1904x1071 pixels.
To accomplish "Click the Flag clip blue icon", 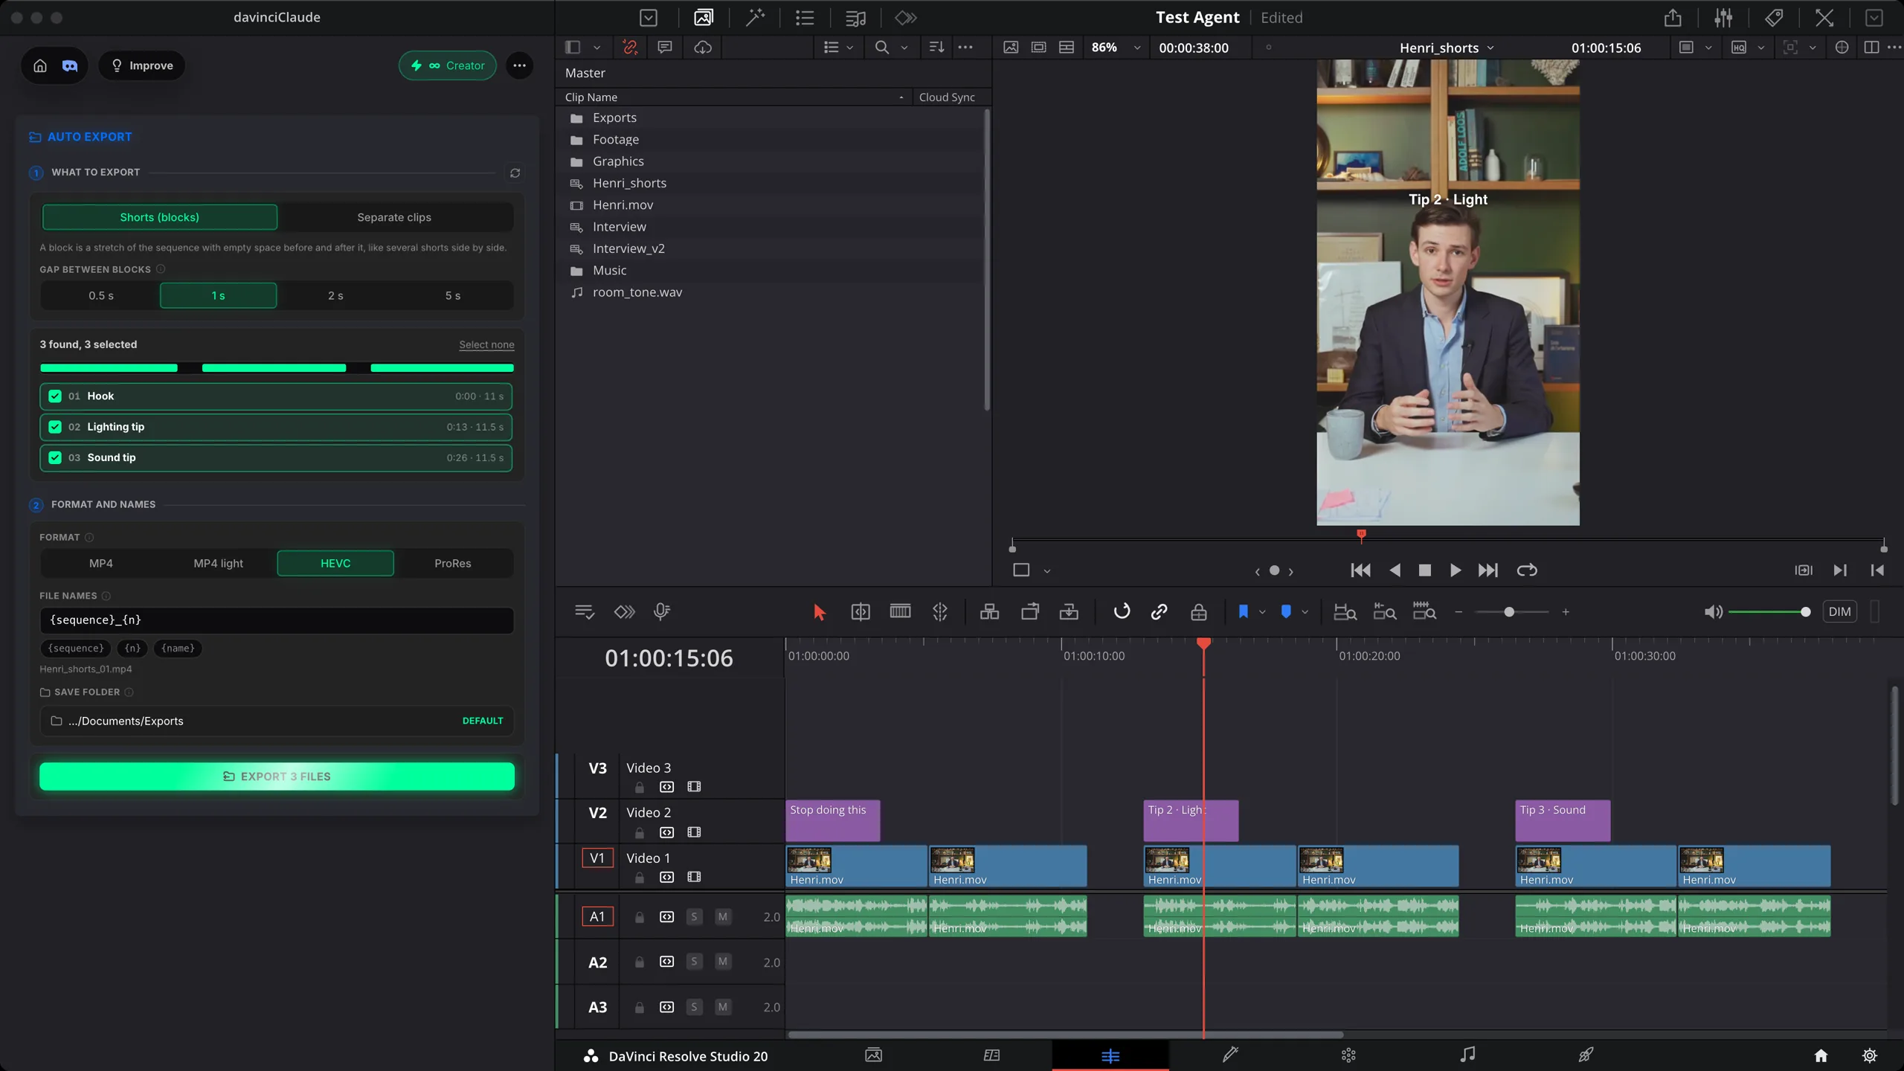I will point(1243,611).
